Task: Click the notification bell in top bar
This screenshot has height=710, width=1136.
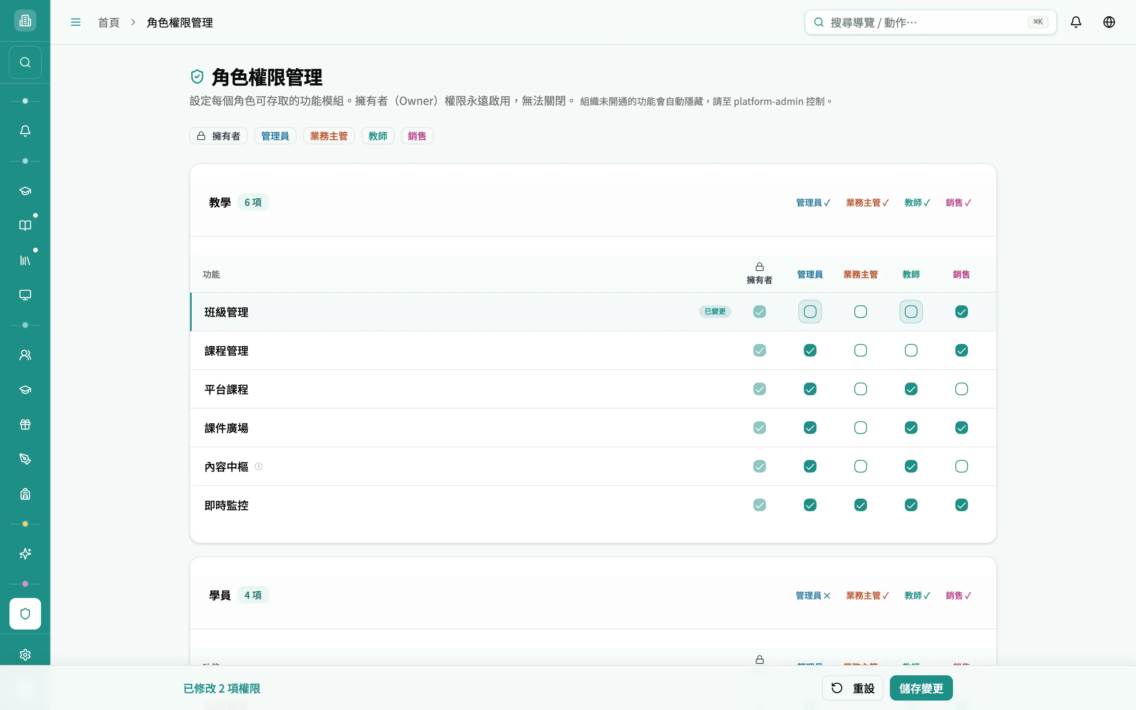Action: [1076, 22]
